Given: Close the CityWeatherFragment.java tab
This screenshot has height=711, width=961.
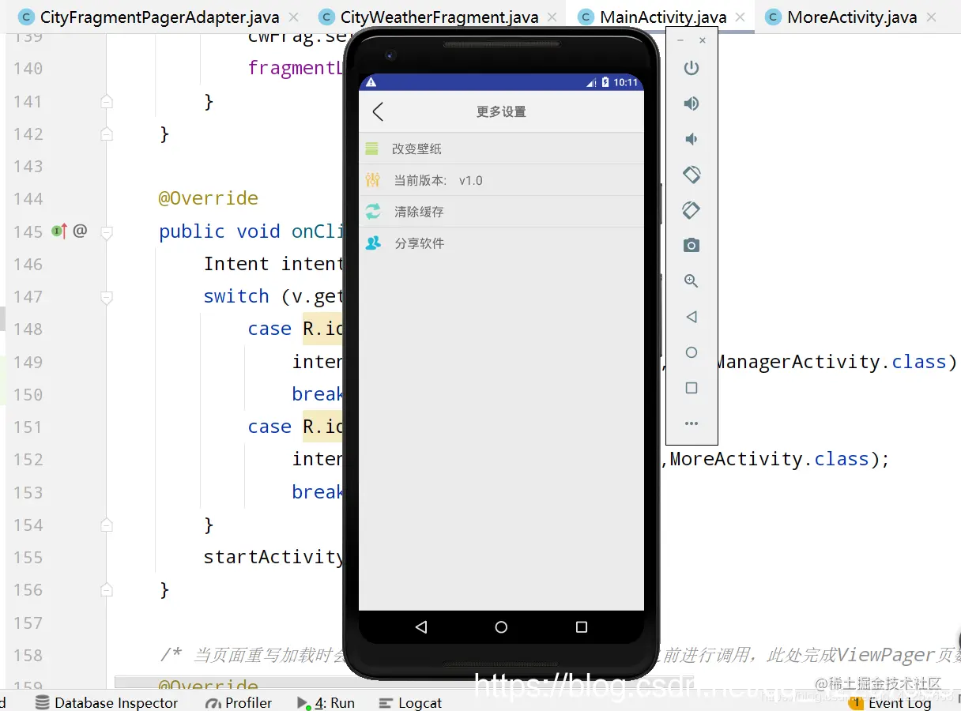Looking at the screenshot, I should (x=553, y=17).
